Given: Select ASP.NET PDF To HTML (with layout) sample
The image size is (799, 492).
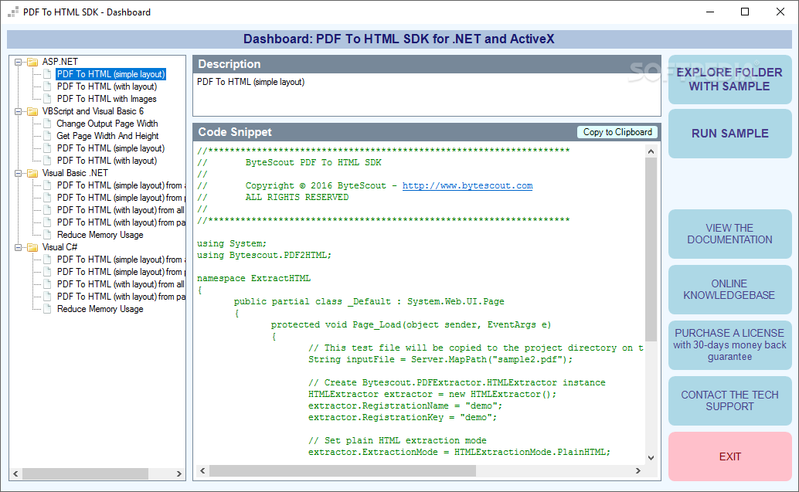Looking at the screenshot, I should [x=107, y=87].
